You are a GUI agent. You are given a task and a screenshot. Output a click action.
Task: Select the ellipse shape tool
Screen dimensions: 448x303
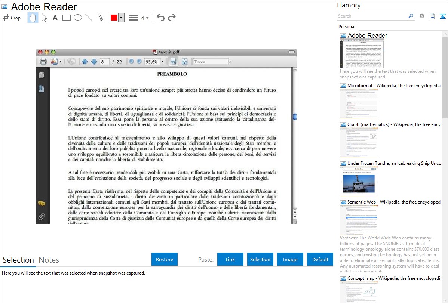[x=78, y=18]
